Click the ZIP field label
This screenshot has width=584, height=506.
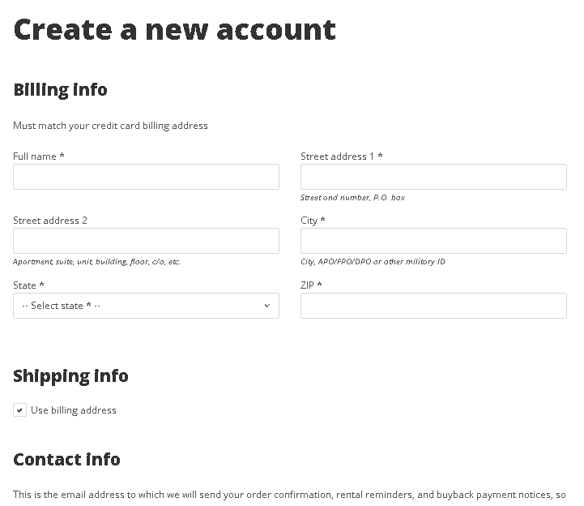311,285
